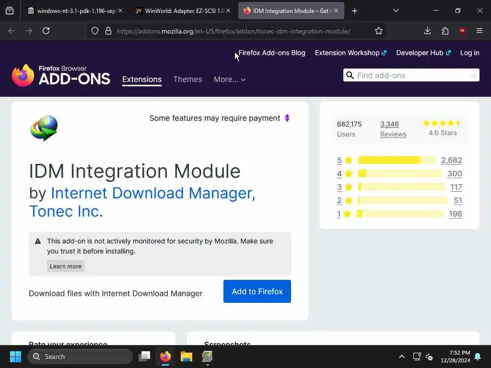This screenshot has width=491, height=368.
Task: Bookmark this page with the star
Action: (x=379, y=31)
